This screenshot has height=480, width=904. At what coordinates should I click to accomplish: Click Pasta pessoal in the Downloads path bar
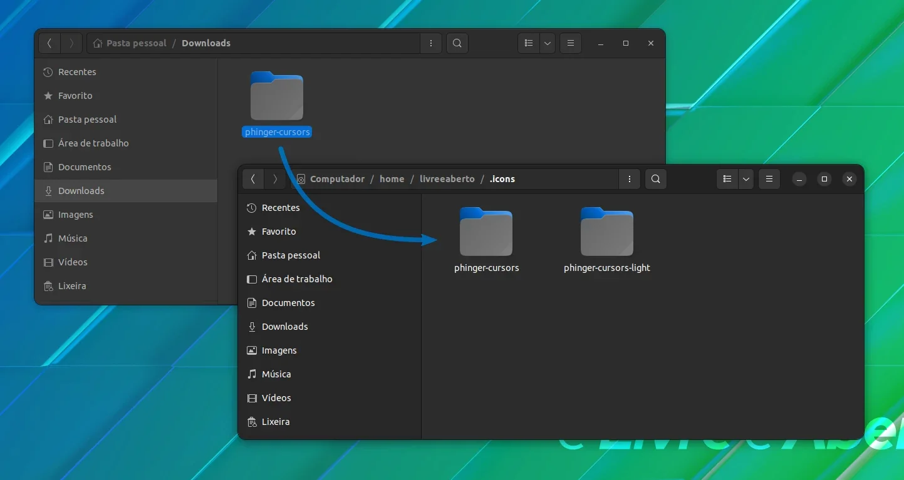(137, 43)
